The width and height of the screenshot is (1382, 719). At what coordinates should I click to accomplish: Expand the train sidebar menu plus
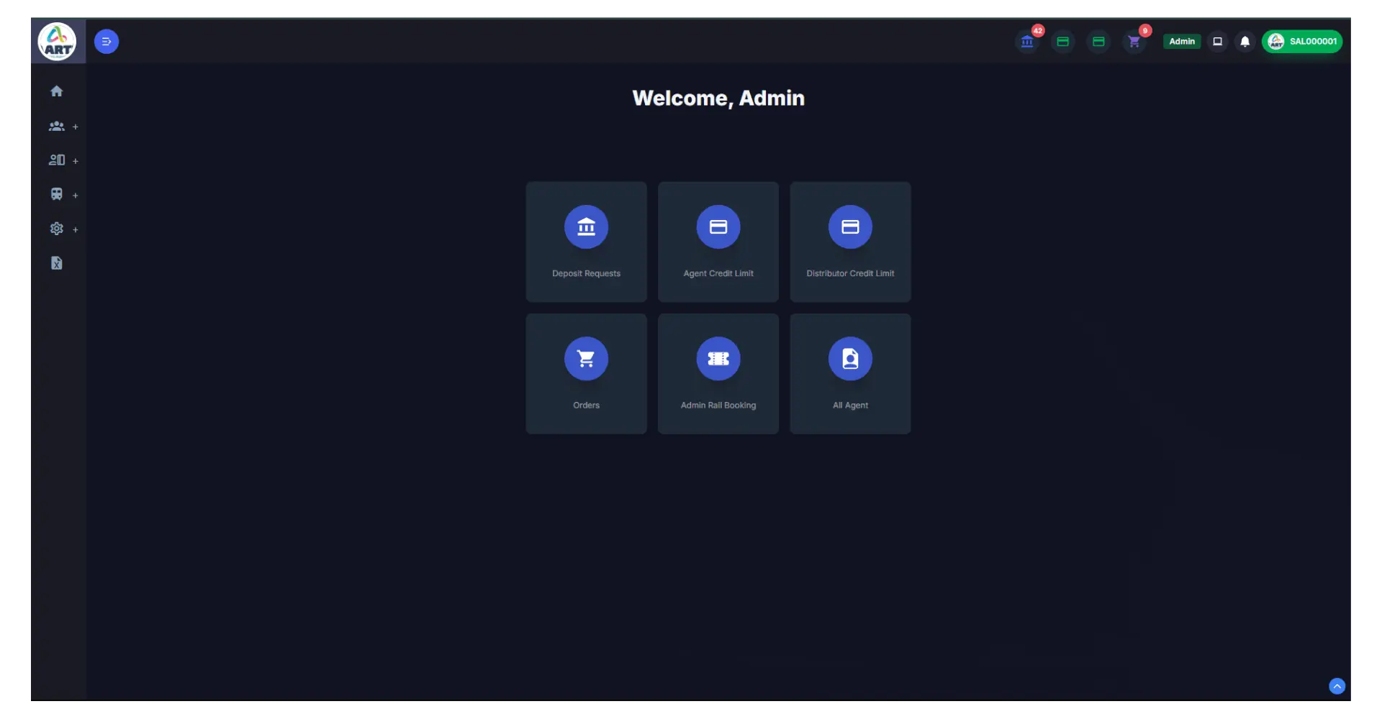coord(76,196)
